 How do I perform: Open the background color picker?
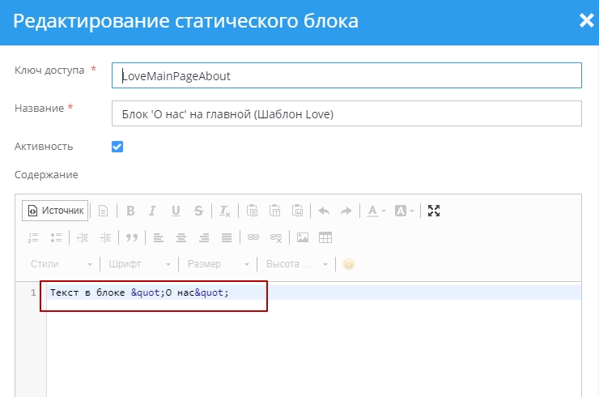click(403, 211)
